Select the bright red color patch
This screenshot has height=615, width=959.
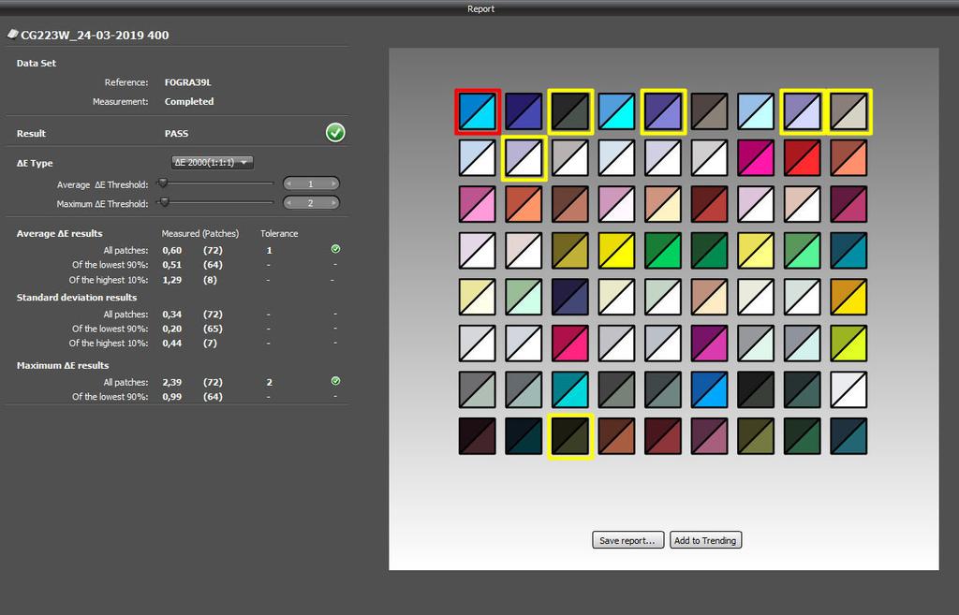[802, 157]
